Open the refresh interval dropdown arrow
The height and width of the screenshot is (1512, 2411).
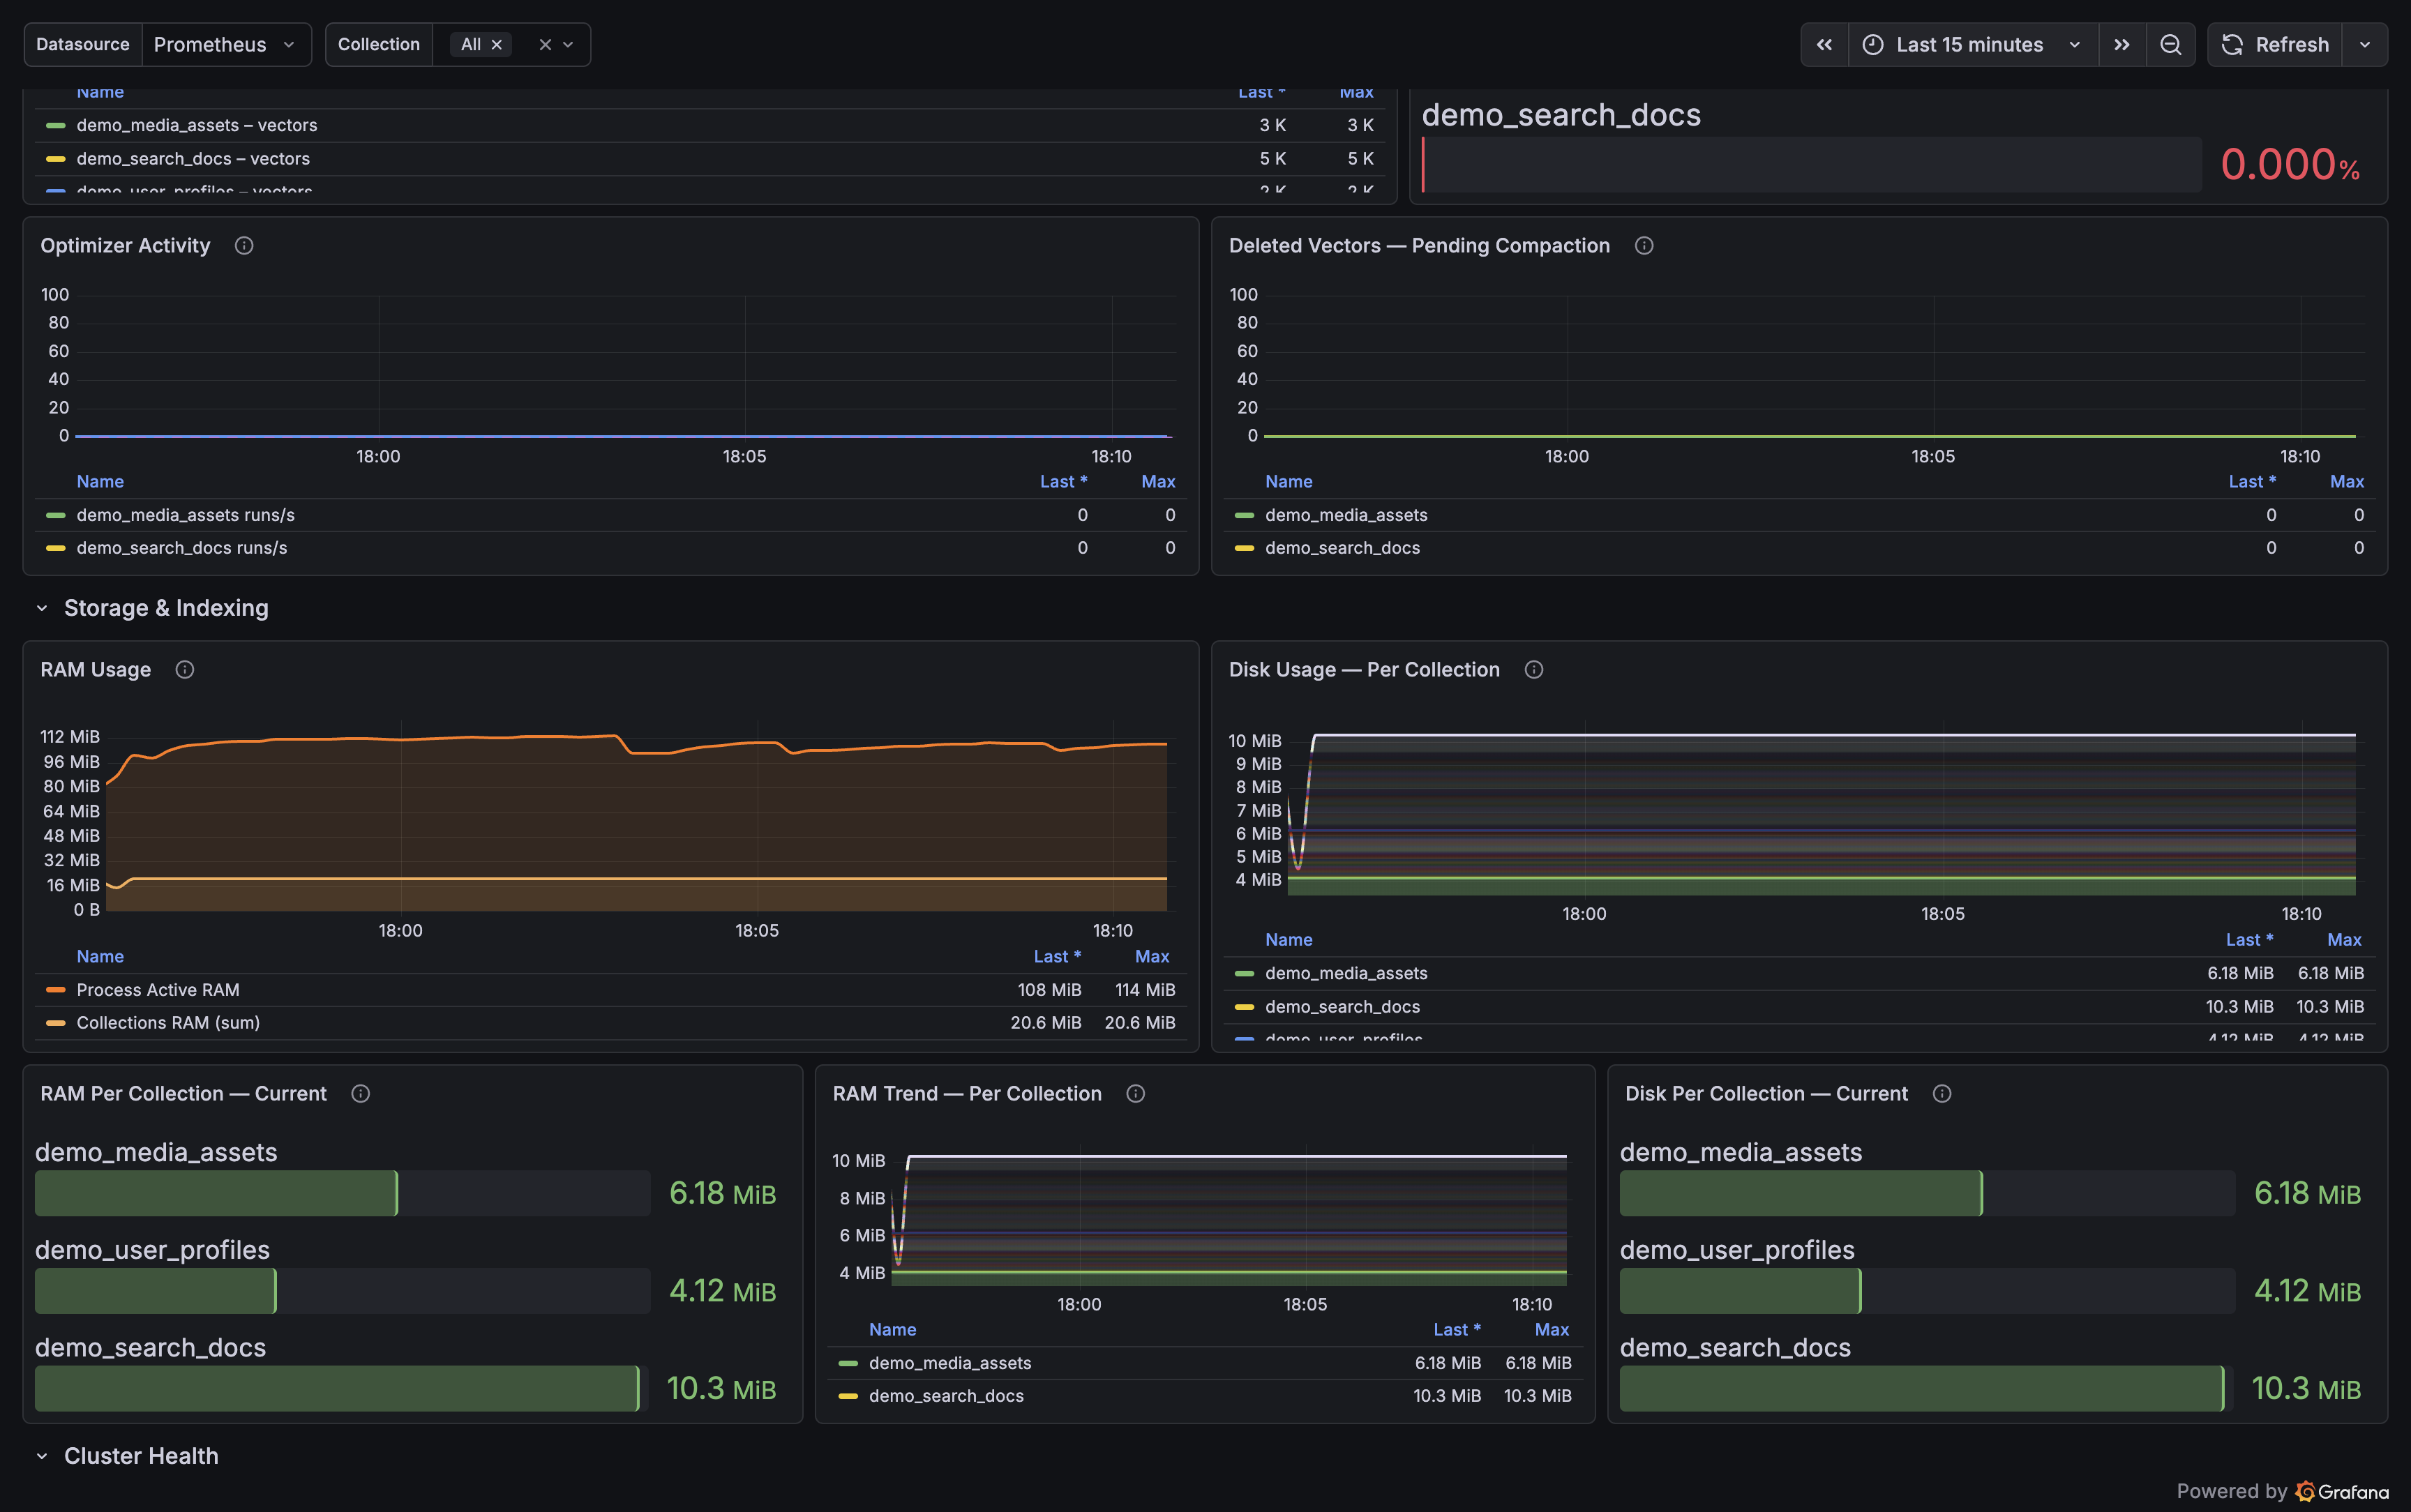(2365, 45)
